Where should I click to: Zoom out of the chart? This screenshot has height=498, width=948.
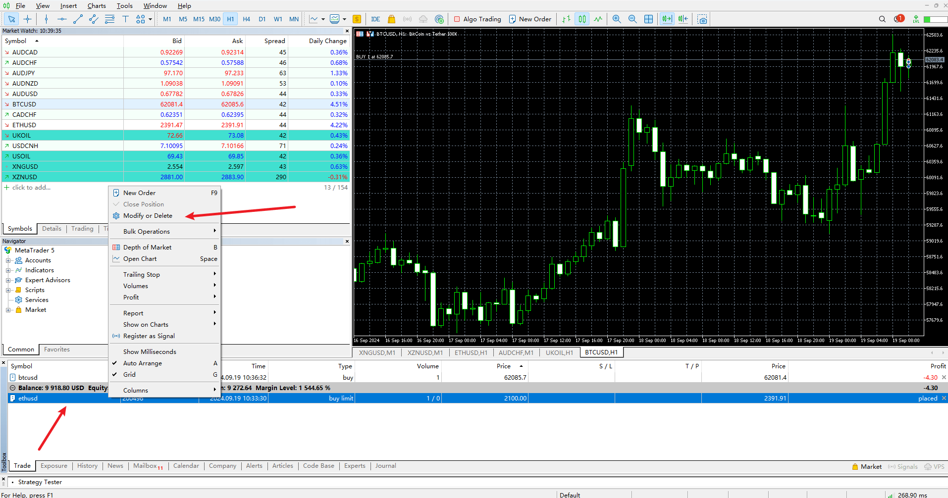pyautogui.click(x=632, y=19)
